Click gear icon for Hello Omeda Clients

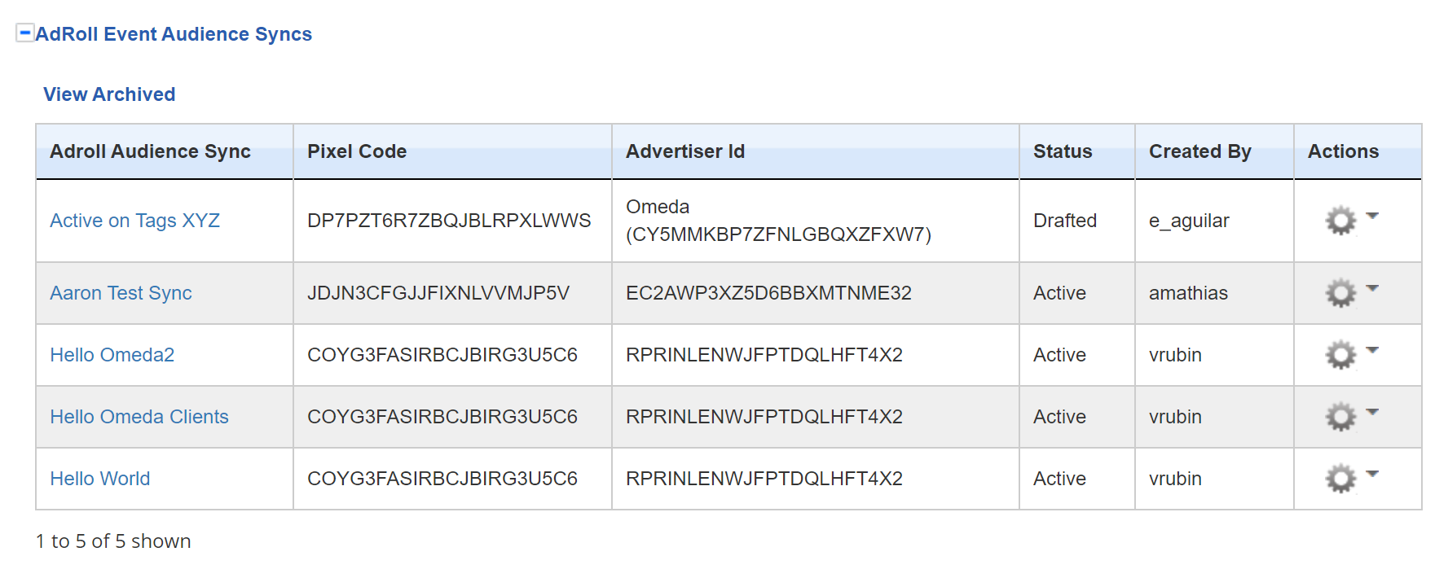tap(1340, 417)
